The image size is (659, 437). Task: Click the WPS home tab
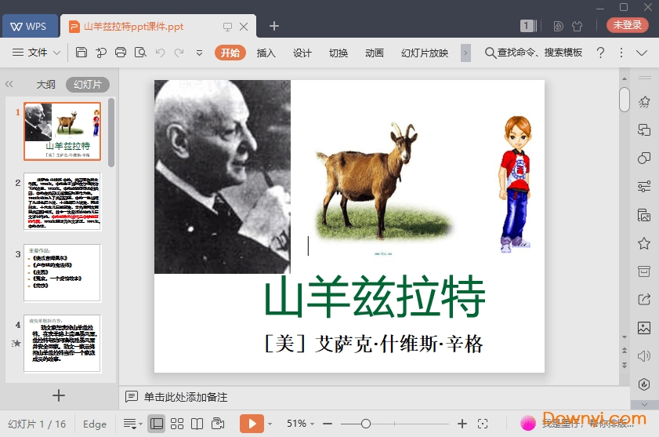28,26
